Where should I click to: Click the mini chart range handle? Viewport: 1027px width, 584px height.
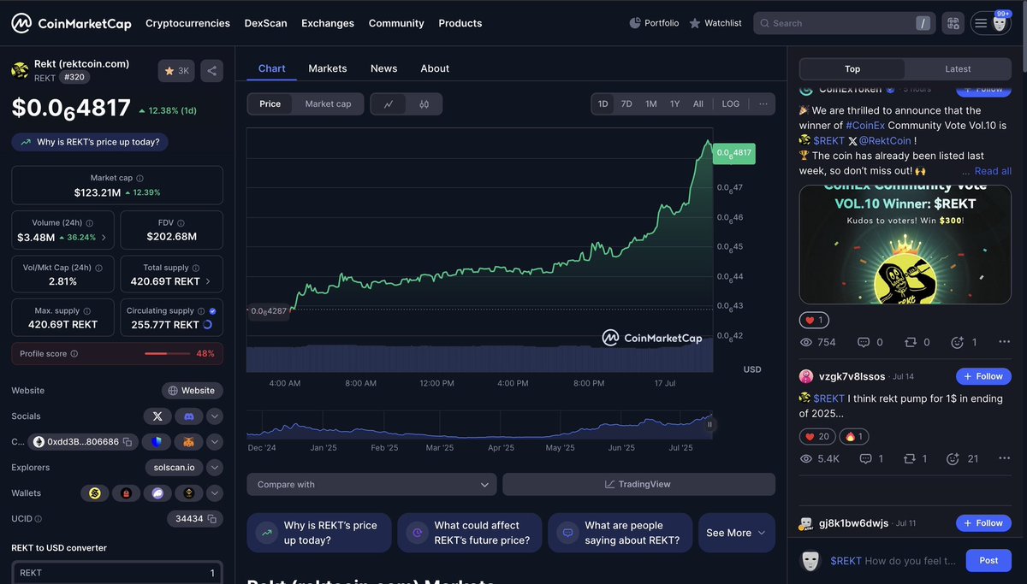pyautogui.click(x=709, y=424)
